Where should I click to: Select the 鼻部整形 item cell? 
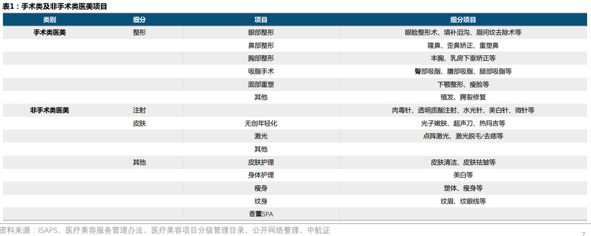pos(261,45)
